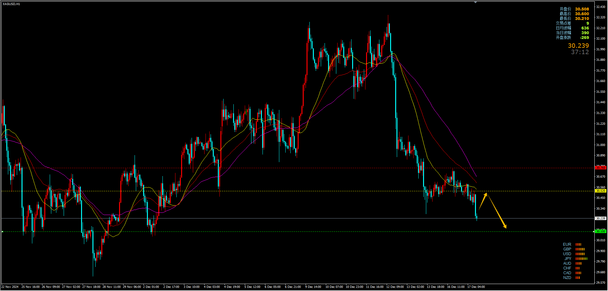Click the 31.440 price axis label
This screenshot has width=608, height=291.
(600, 102)
